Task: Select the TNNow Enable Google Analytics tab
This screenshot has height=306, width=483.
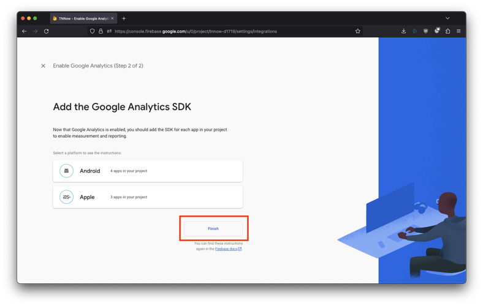Action: tap(83, 18)
